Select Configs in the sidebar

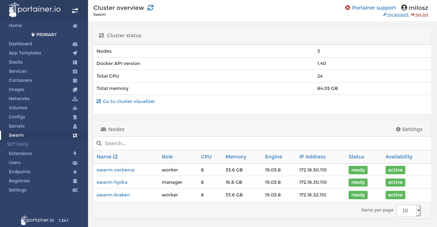point(17,117)
